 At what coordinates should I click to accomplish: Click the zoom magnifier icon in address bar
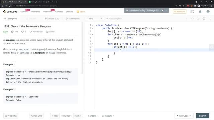tap(176, 6)
